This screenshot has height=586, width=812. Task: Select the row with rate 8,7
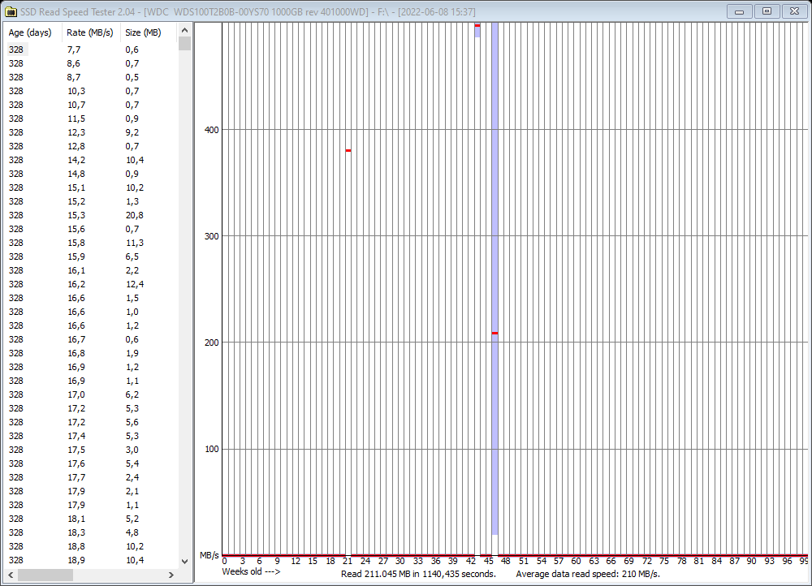[x=91, y=77]
